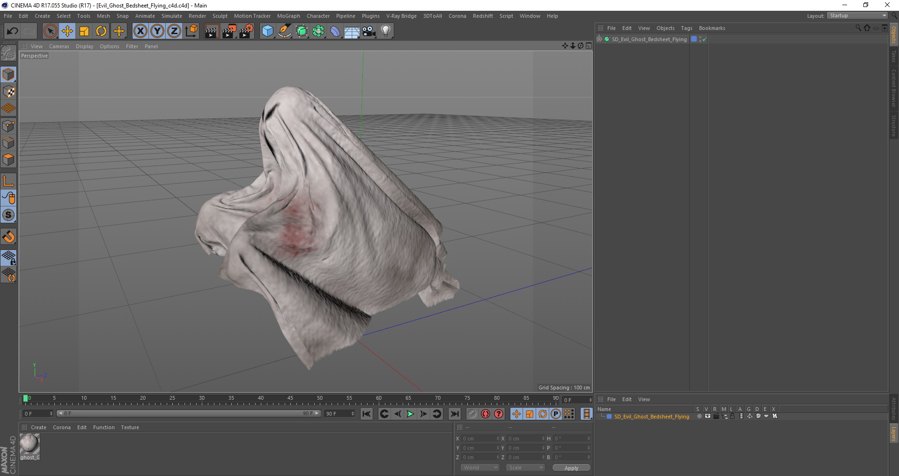Viewport: 899px width, 476px height.
Task: Select the Rotate tool
Action: click(x=101, y=31)
